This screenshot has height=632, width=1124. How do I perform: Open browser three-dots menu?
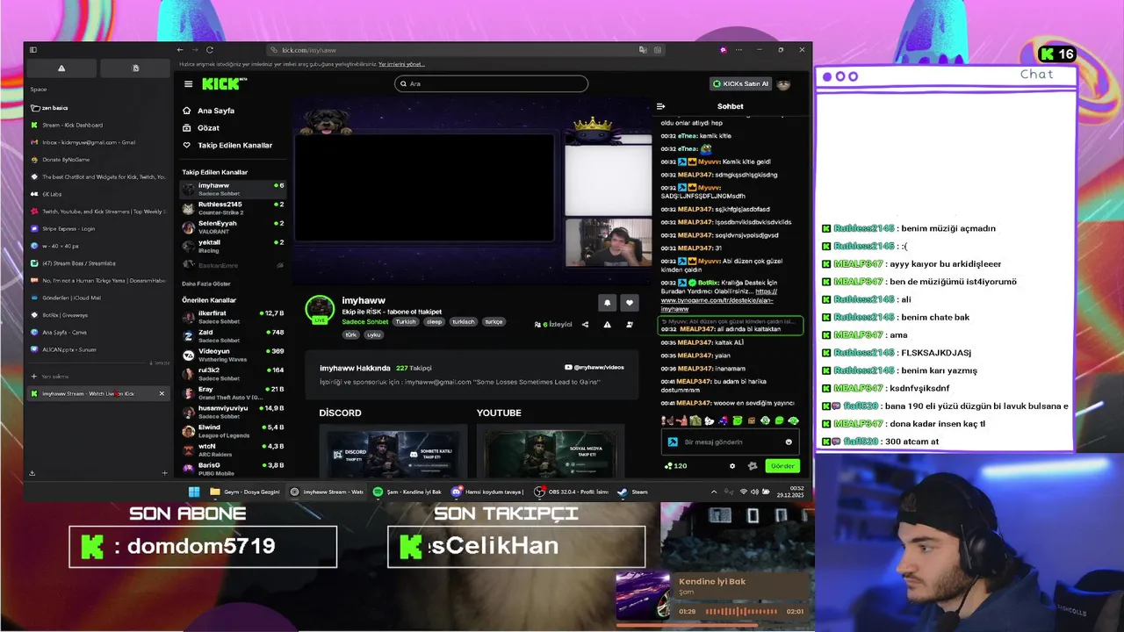point(739,50)
